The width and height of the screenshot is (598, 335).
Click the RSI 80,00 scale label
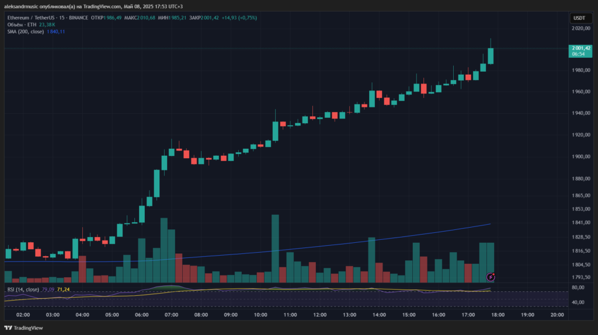coord(578,288)
